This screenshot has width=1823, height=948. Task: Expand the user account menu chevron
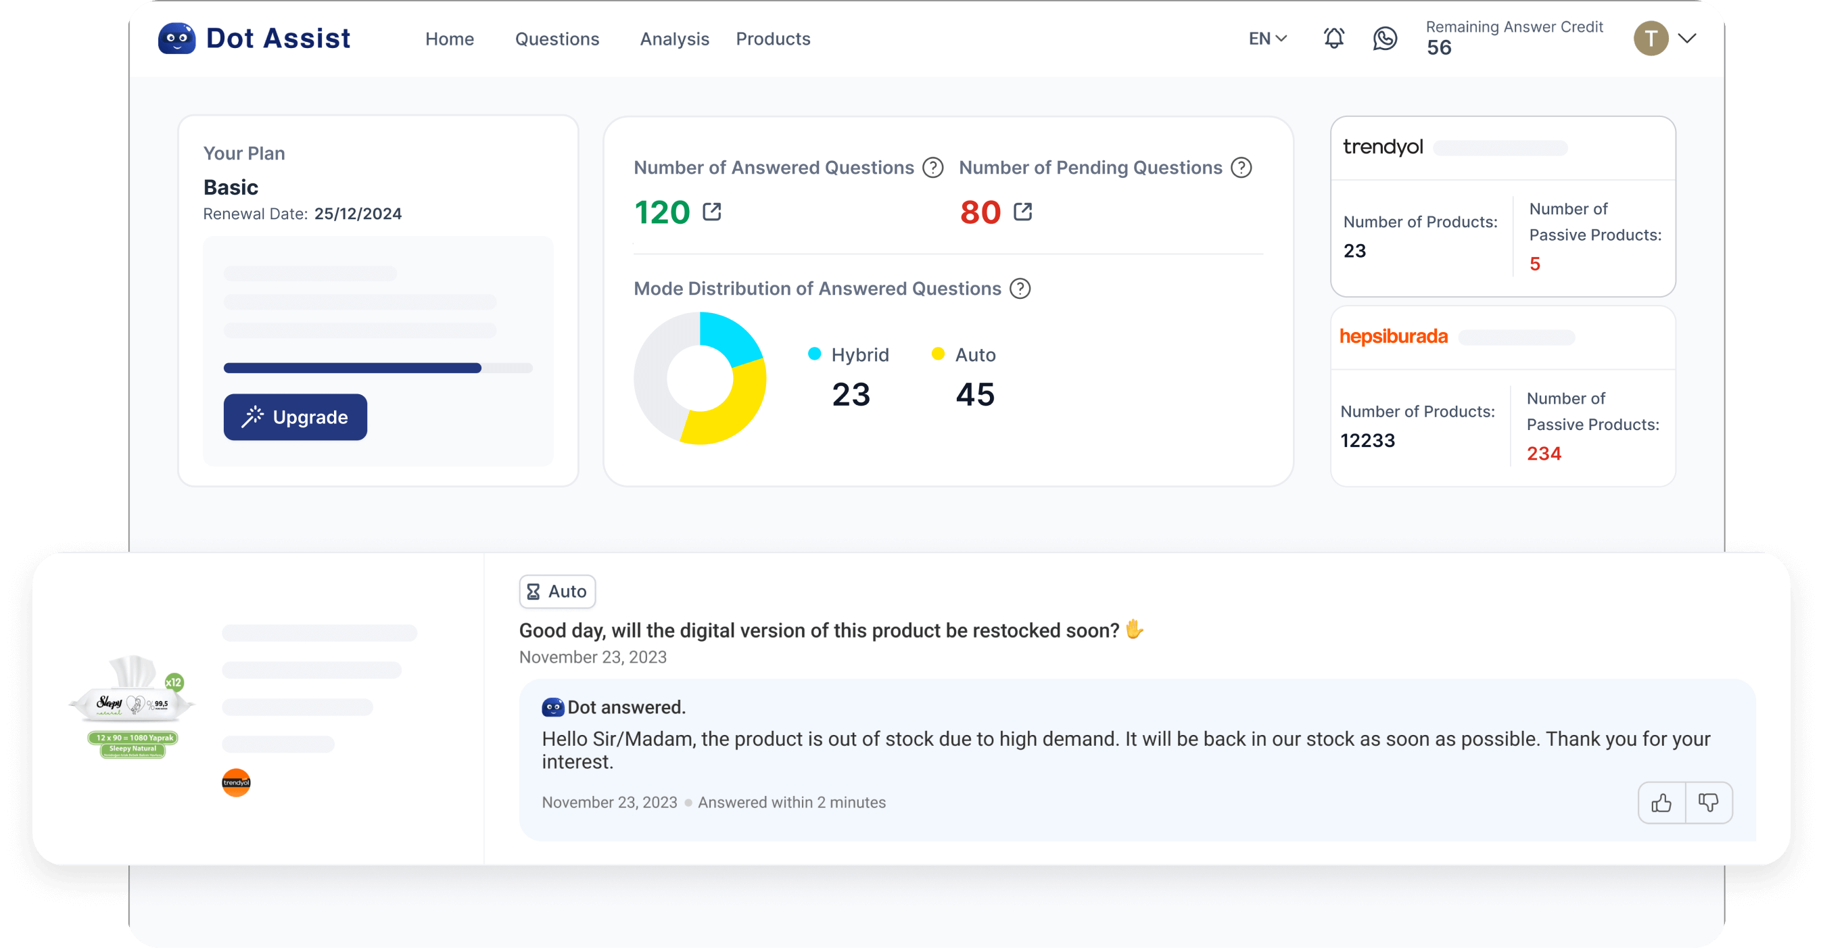pyautogui.click(x=1687, y=38)
